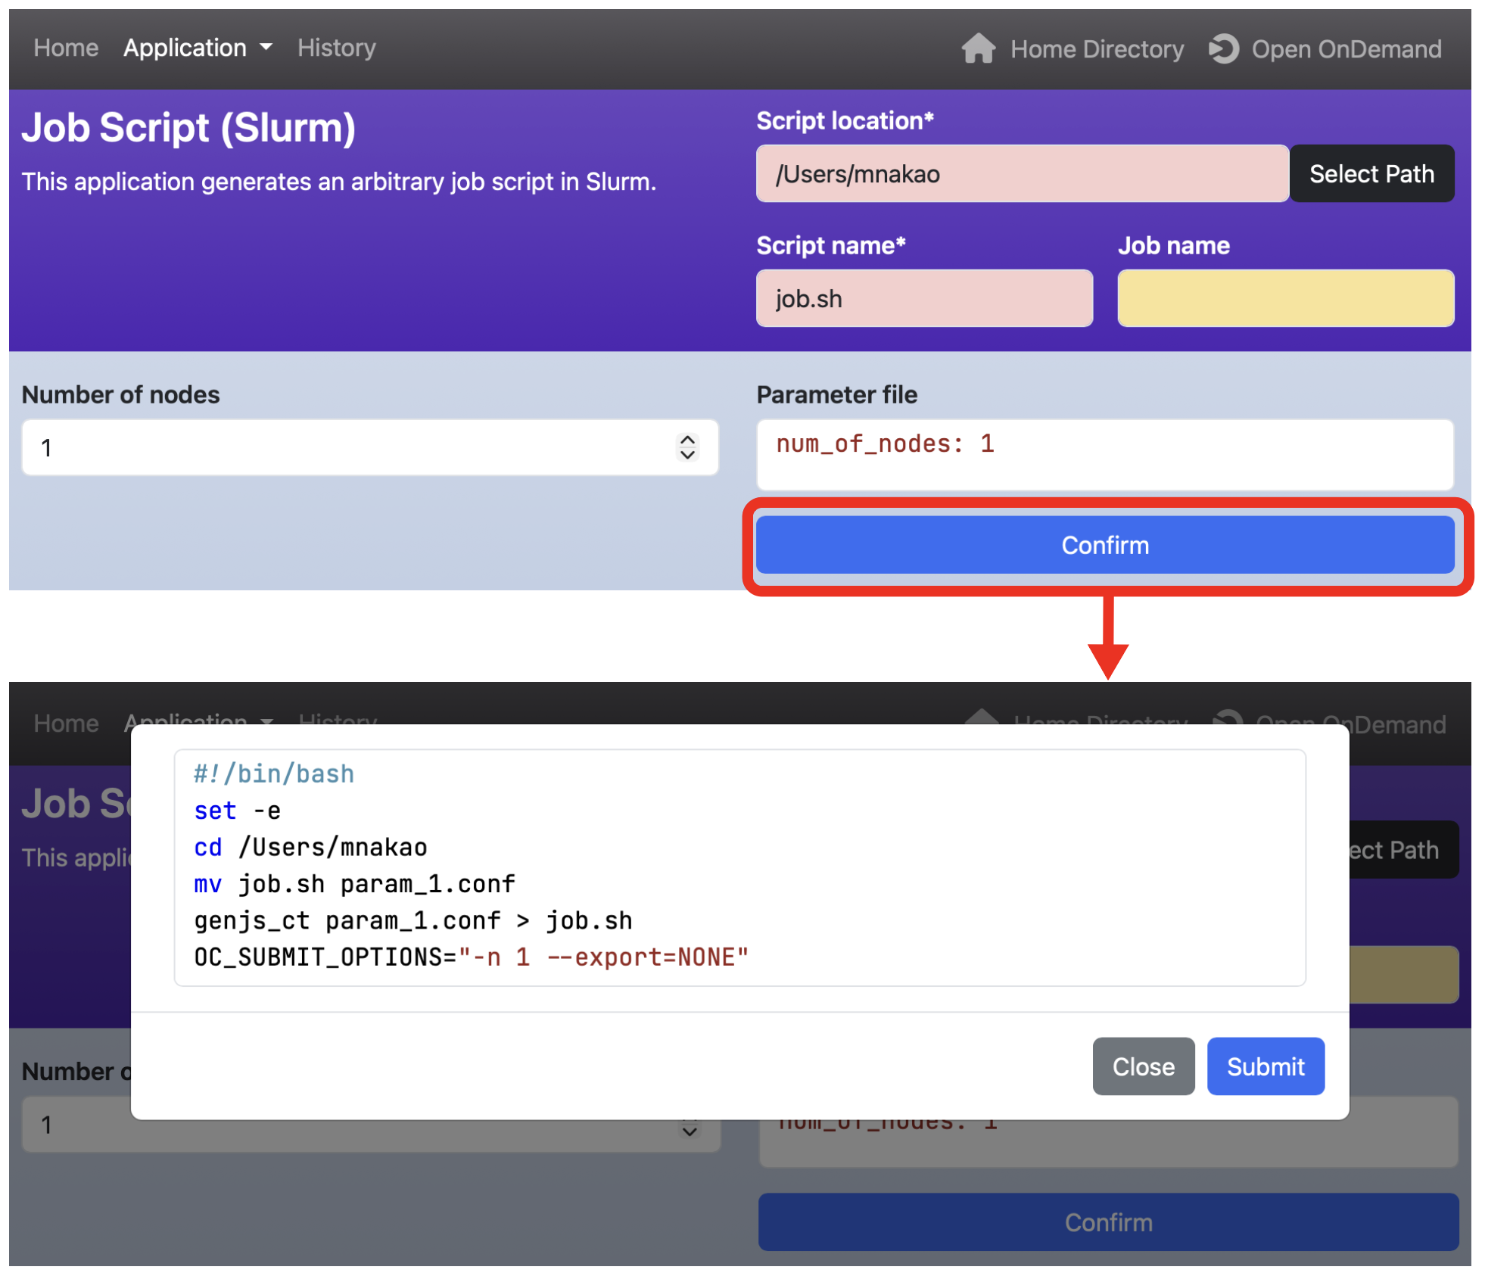Focus the Script name field
1485x1276 pixels.
924,298
